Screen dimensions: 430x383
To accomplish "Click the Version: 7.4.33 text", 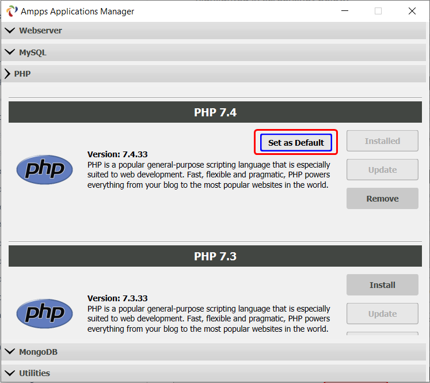I will coord(117,154).
